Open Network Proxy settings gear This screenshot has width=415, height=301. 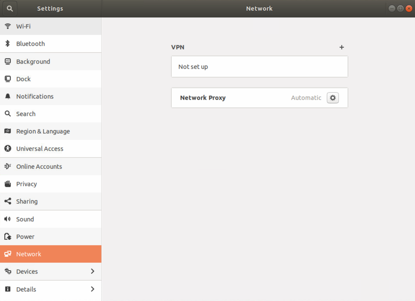(333, 98)
